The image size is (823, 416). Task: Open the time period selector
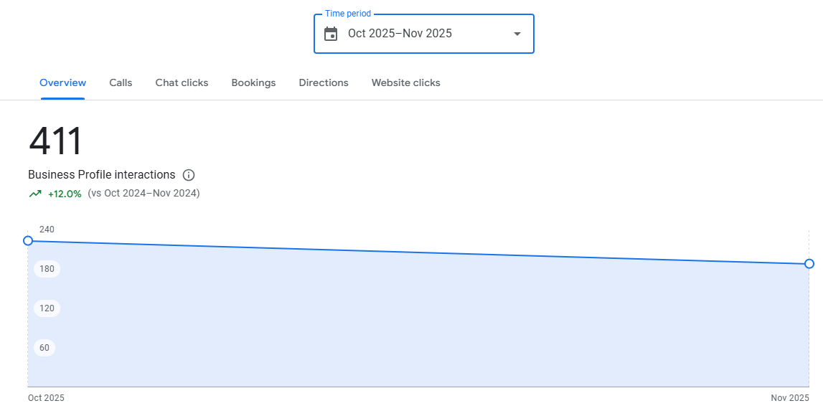pyautogui.click(x=423, y=33)
